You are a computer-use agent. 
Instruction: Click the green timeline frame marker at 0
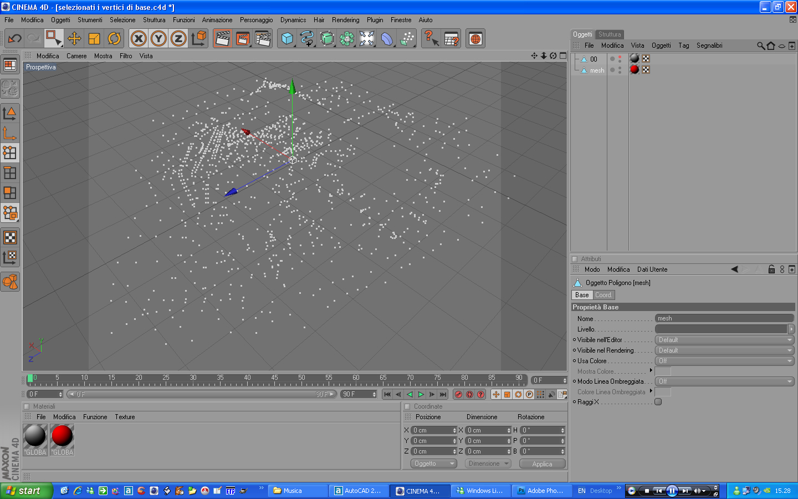30,378
